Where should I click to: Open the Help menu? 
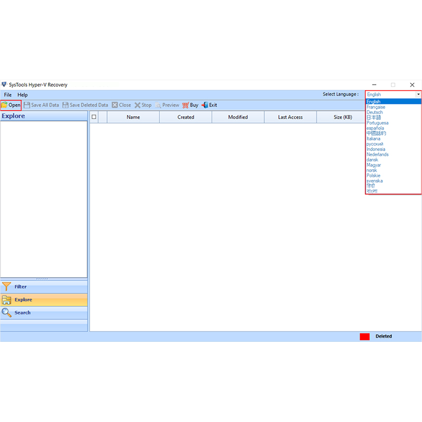click(x=23, y=95)
